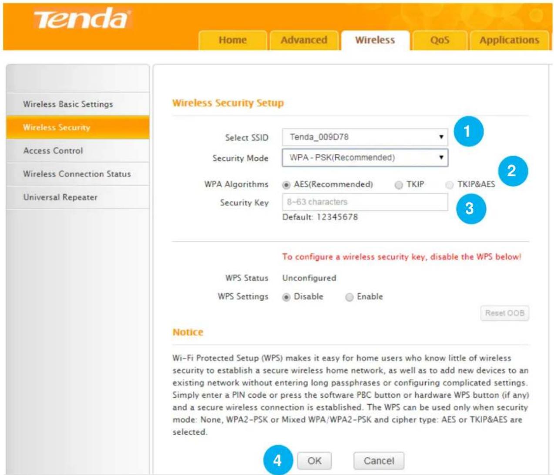Click the 'Wireless Security Setup' heading
The height and width of the screenshot is (475, 554).
click(x=228, y=103)
